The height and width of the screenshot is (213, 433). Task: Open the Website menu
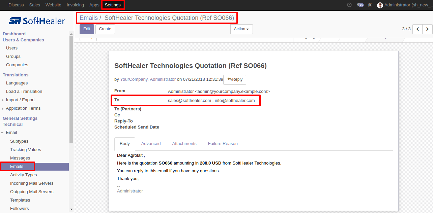coord(53,5)
